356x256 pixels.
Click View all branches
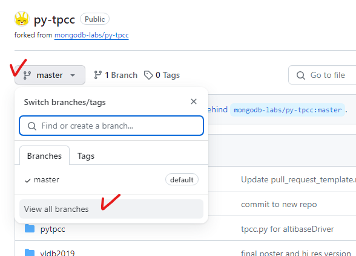point(111,209)
